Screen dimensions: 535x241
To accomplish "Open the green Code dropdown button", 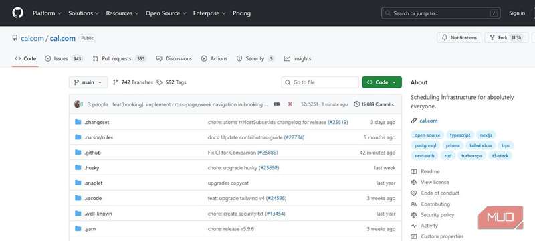I will pos(382,82).
